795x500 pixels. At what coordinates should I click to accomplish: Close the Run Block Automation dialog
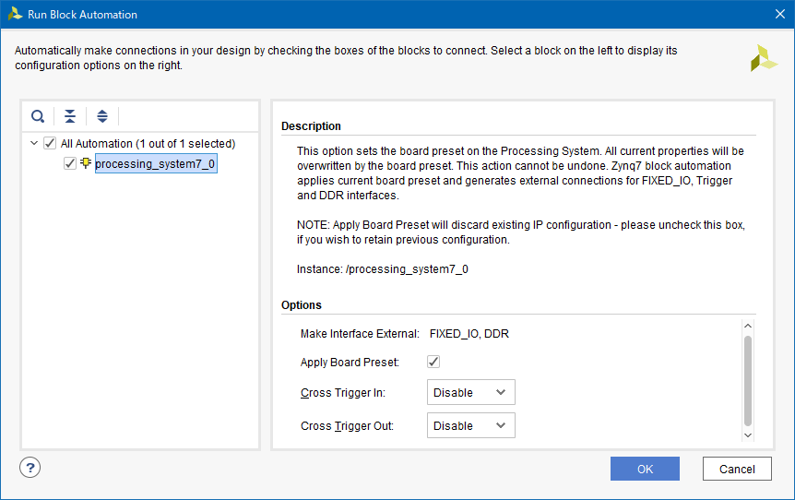pyautogui.click(x=780, y=14)
